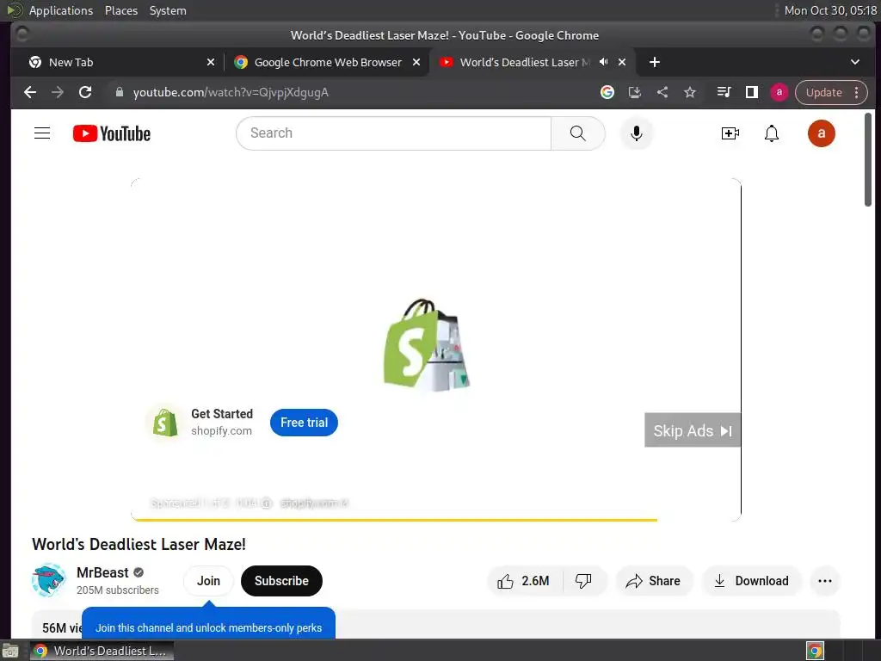Image resolution: width=881 pixels, height=661 pixels.
Task: Open the media controls toolbar icon
Action: coord(724,92)
